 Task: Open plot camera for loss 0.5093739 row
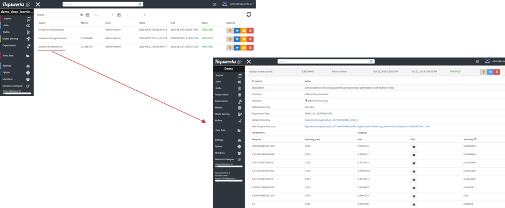point(414,147)
